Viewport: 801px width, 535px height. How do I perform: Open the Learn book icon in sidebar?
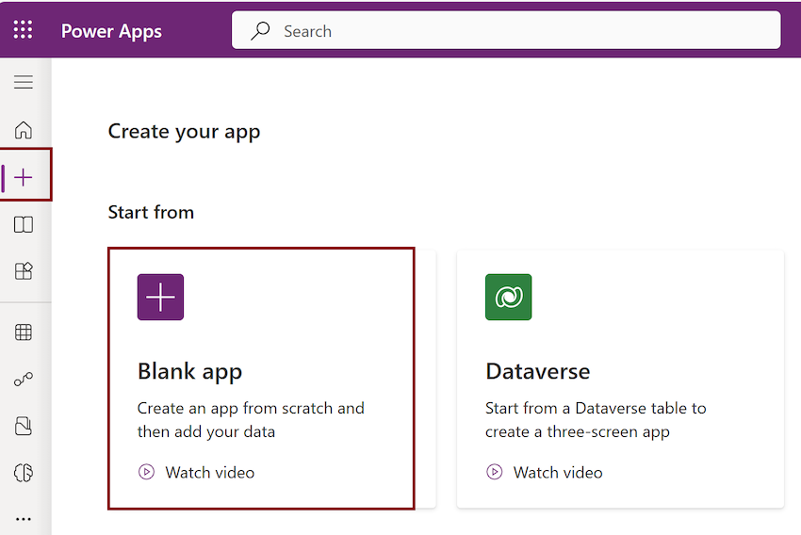[24, 224]
